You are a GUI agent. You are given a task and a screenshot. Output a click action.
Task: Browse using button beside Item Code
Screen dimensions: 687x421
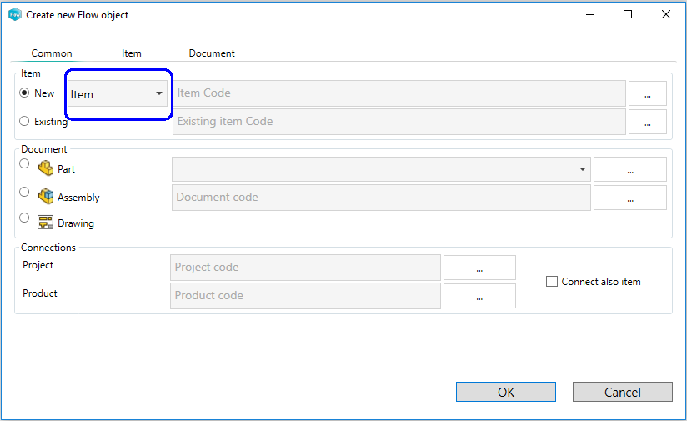[647, 93]
